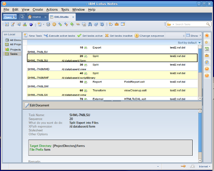Click the sidebar panel layout toolbar icon
214x171 pixels.
pos(123,25)
